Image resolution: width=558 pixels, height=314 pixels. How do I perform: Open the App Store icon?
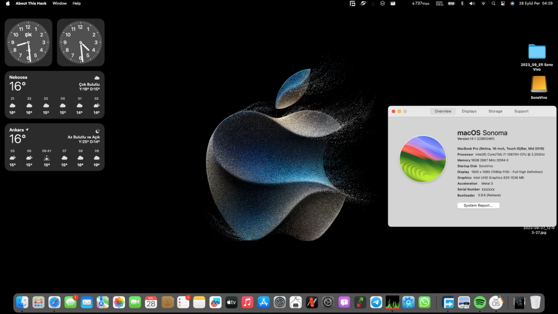(264, 302)
